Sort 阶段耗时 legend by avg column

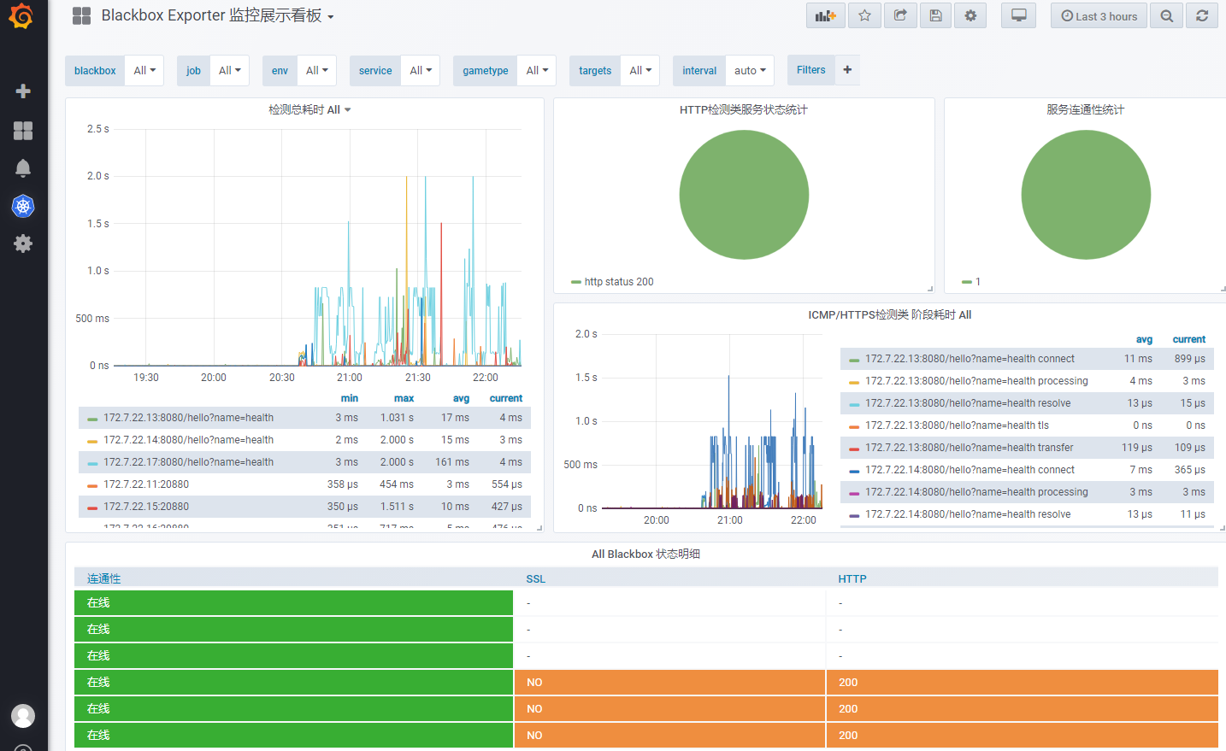point(1144,339)
